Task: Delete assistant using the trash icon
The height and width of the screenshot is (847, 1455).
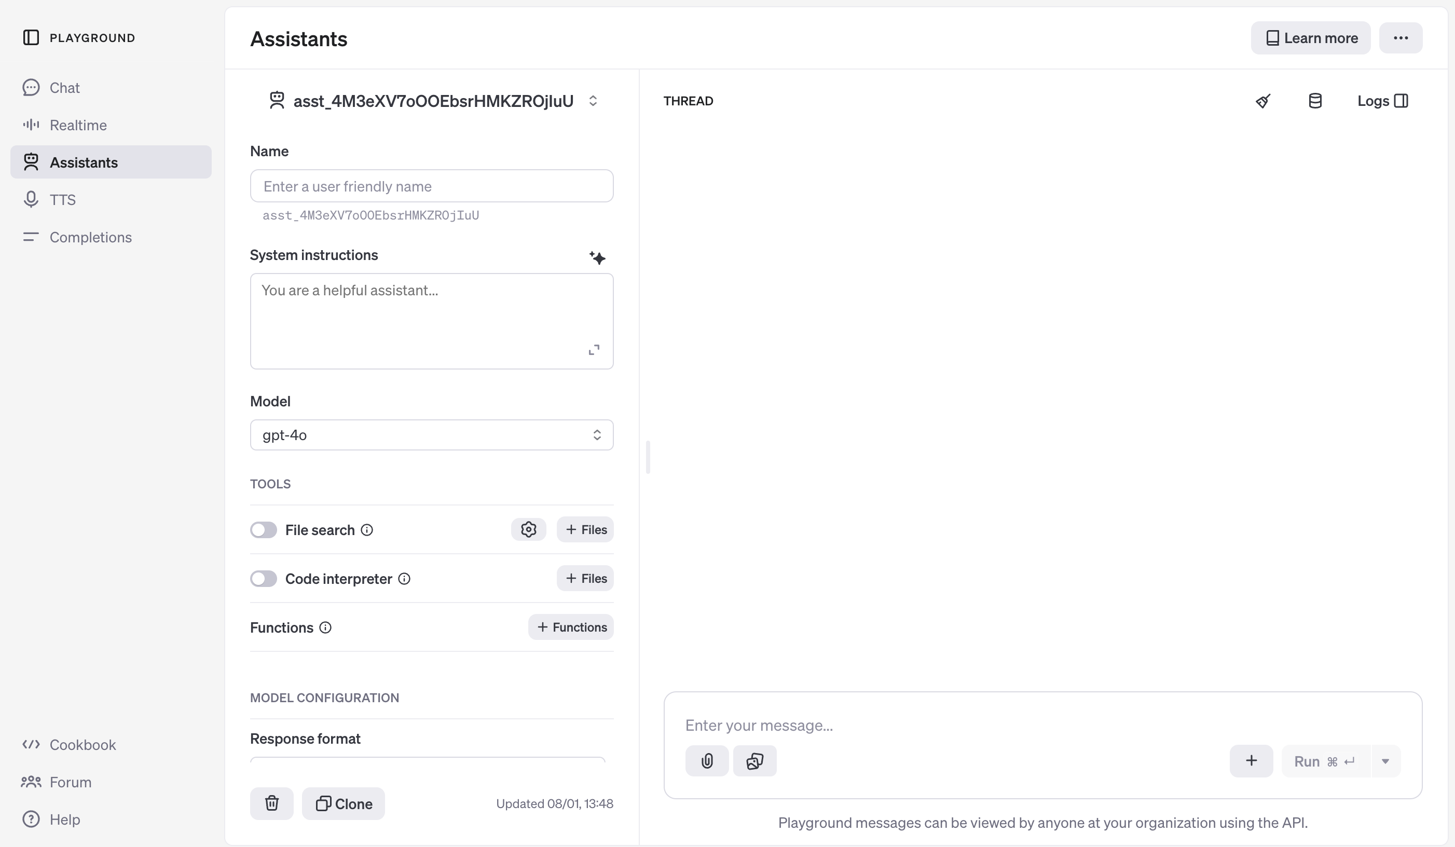Action: tap(271, 803)
